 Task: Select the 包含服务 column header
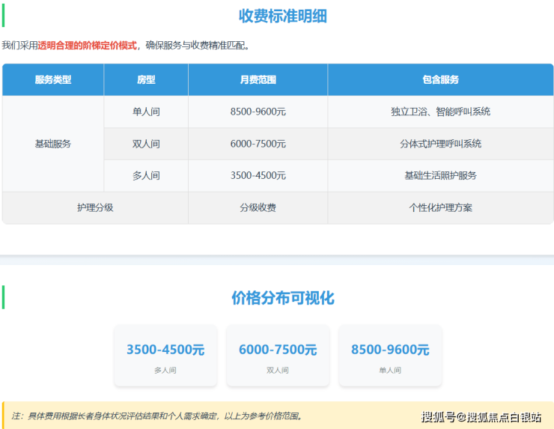(x=440, y=79)
